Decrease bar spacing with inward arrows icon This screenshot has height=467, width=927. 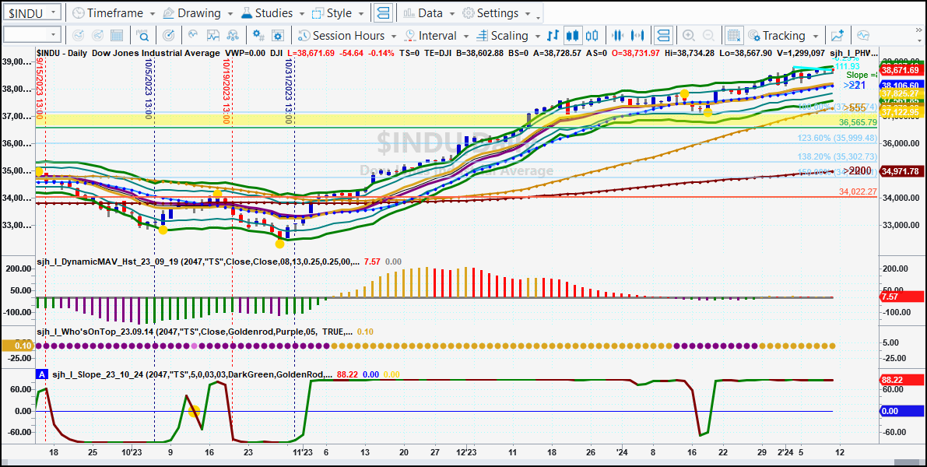tap(618, 36)
